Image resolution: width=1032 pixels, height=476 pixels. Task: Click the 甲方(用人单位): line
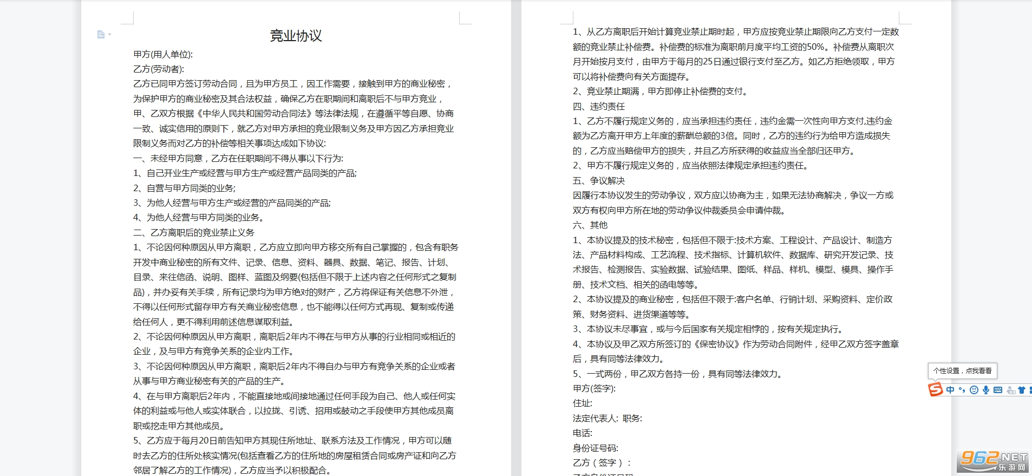[163, 54]
